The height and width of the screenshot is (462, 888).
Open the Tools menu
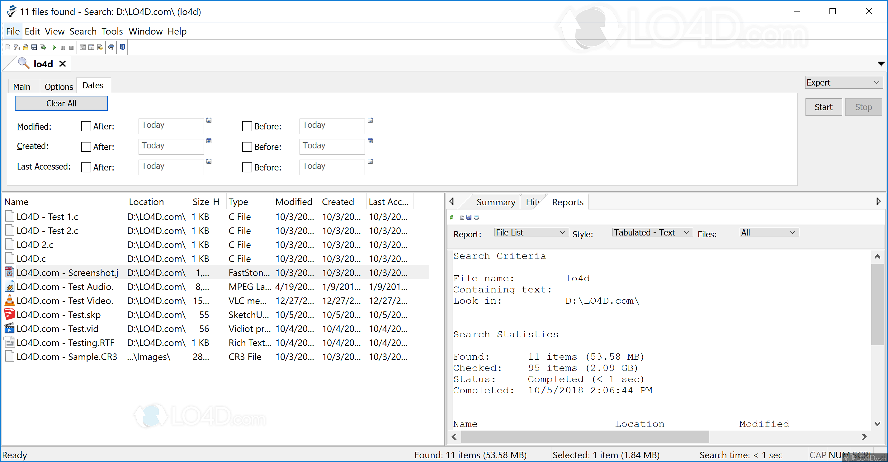click(112, 31)
